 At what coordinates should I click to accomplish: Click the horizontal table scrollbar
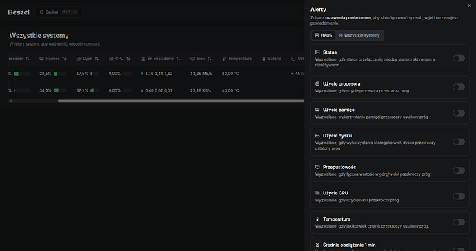pos(181,101)
